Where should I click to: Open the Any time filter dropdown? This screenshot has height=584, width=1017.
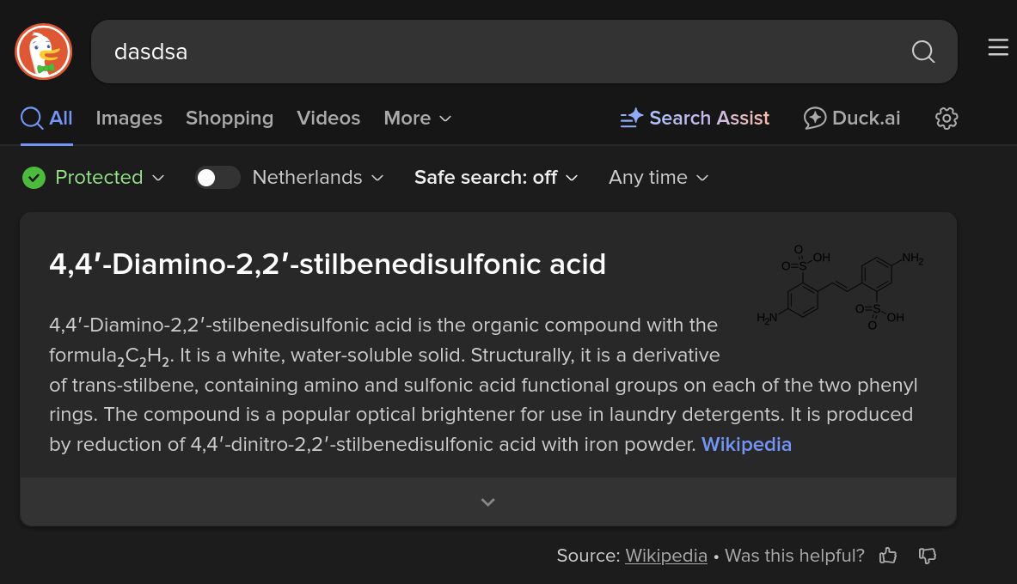pos(659,178)
